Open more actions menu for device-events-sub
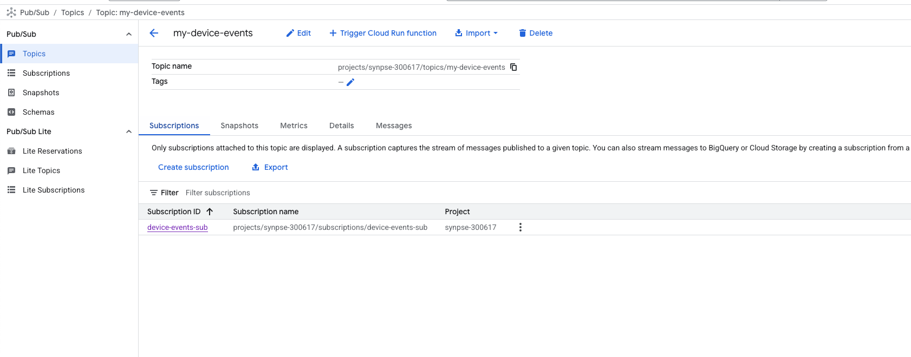This screenshot has height=357, width=911. pyautogui.click(x=520, y=227)
